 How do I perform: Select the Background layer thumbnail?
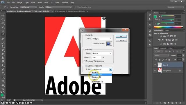click(x=160, y=71)
